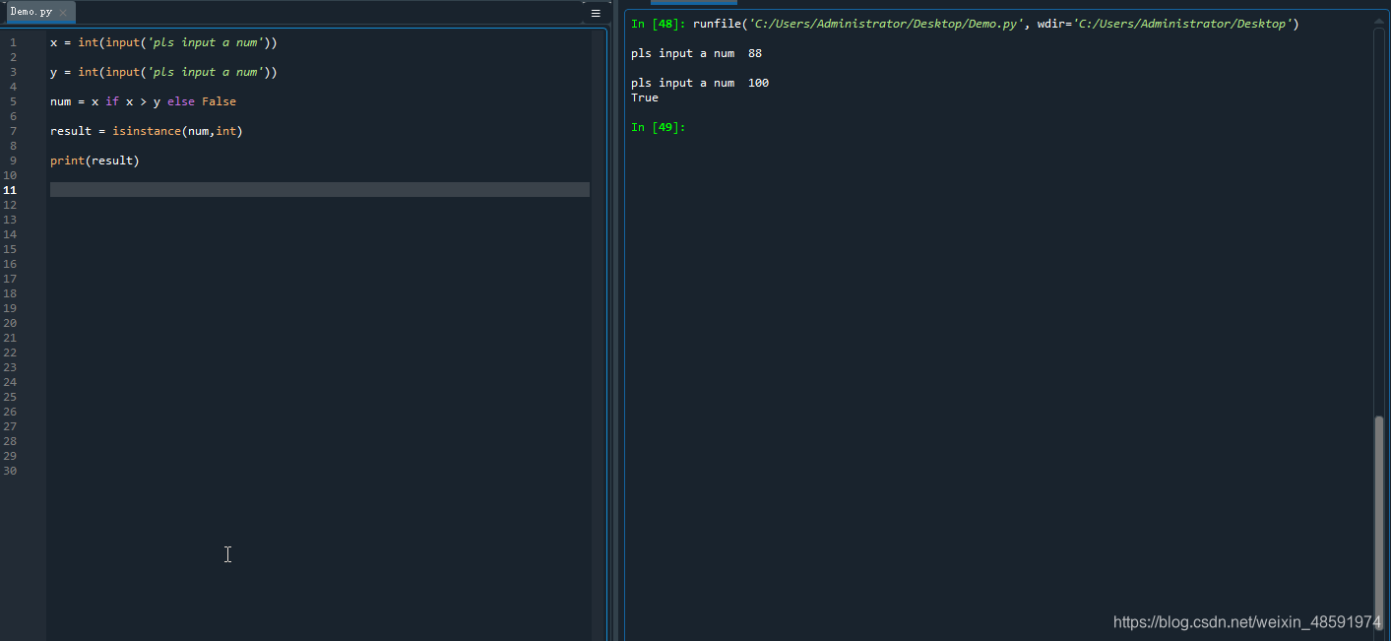Open the CSDN blog watermark link
This screenshot has width=1391, height=641.
[1246, 621]
